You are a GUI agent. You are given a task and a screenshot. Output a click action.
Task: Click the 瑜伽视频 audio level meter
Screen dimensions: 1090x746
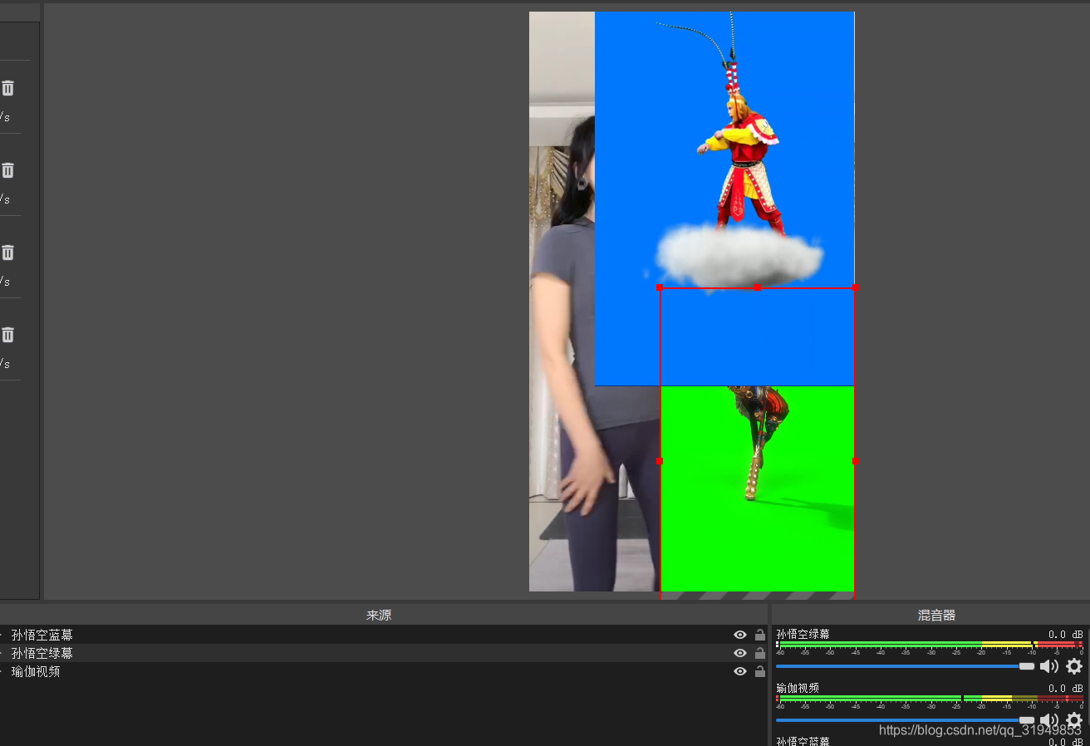[930, 699]
